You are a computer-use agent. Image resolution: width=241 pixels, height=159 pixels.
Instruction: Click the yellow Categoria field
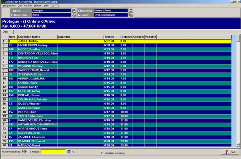point(53,151)
